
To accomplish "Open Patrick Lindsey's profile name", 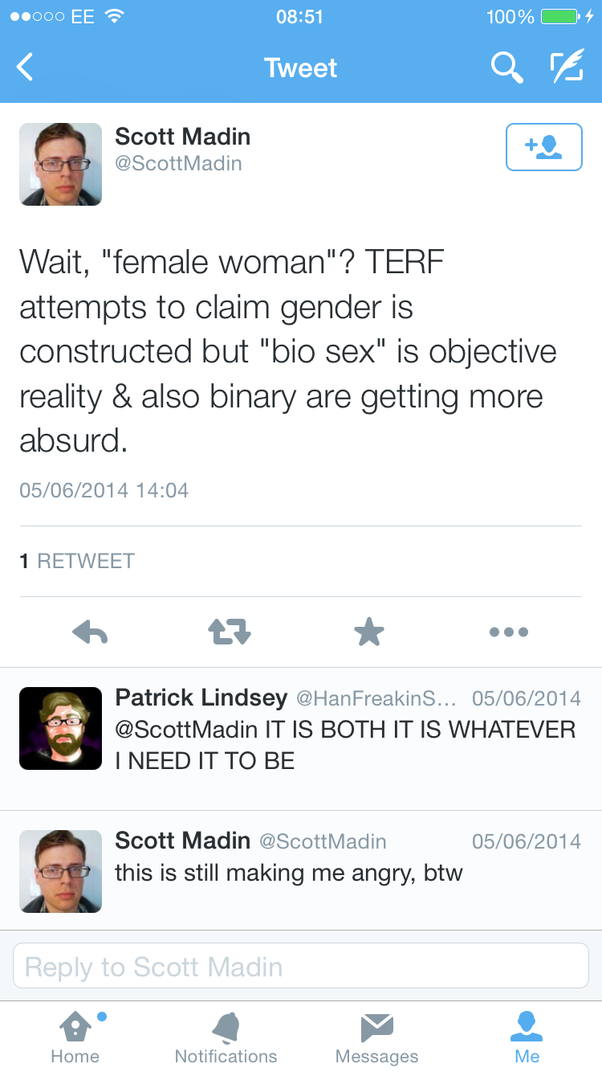I will (201, 698).
